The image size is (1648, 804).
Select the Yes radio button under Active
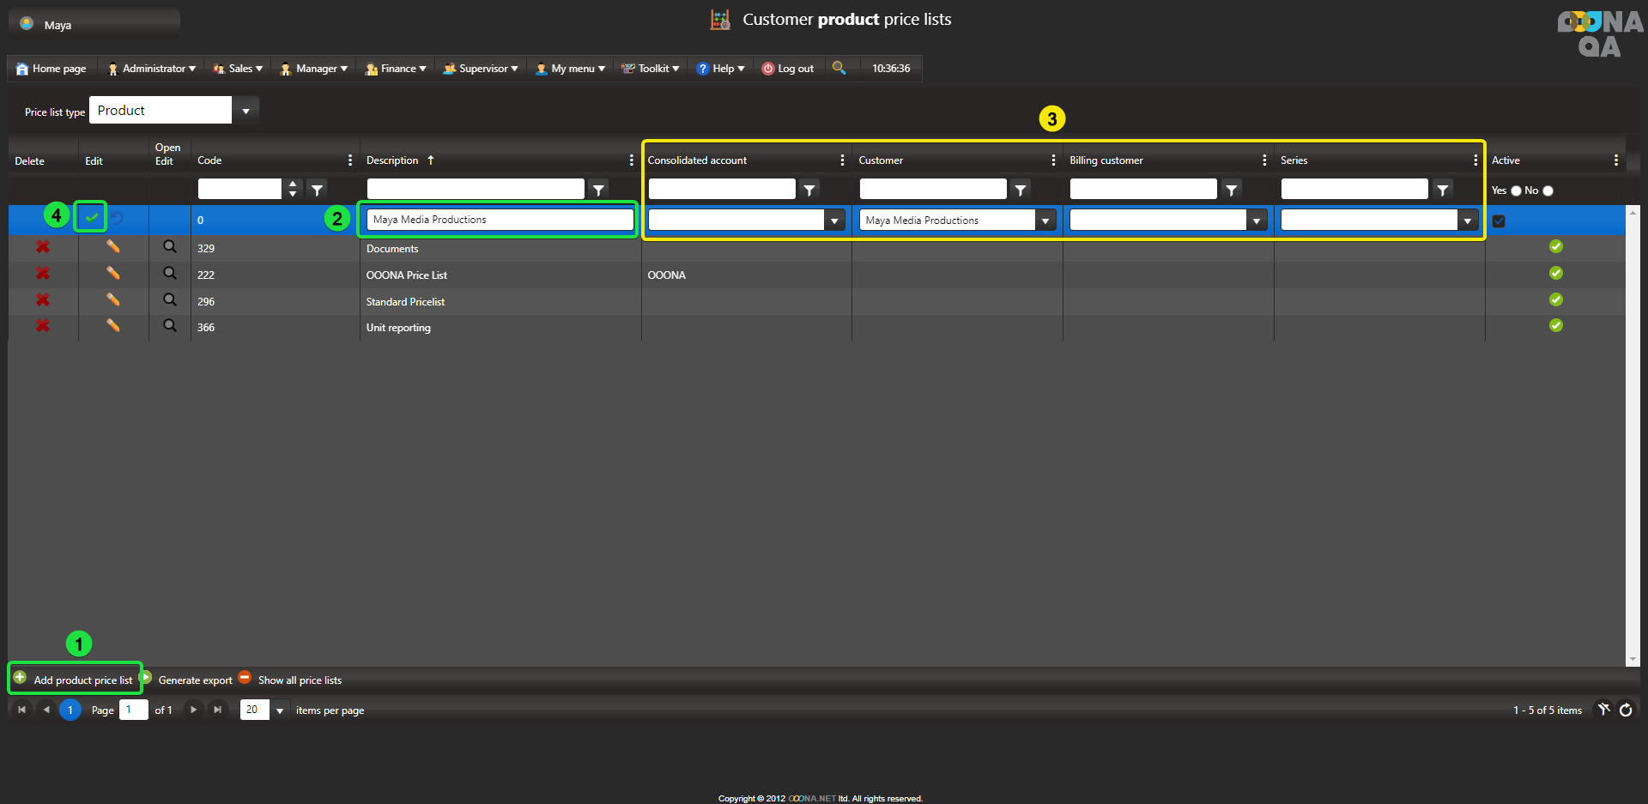pos(1516,190)
